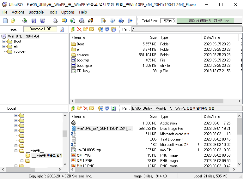This screenshot has height=179, width=243.
Task: Sort Image pane by Date/Time column header
Action: click(x=220, y=38)
